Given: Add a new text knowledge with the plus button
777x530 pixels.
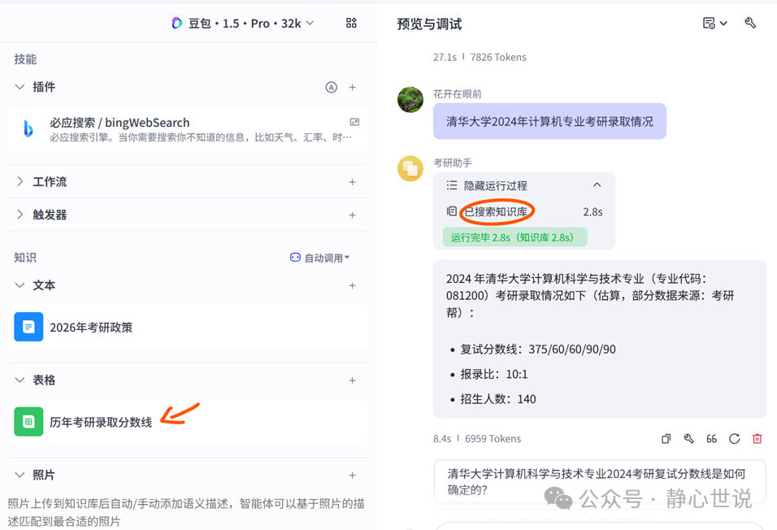Looking at the screenshot, I should click(x=353, y=285).
